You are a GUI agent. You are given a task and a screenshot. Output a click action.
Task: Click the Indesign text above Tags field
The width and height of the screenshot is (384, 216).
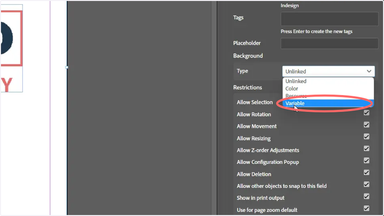(290, 5)
